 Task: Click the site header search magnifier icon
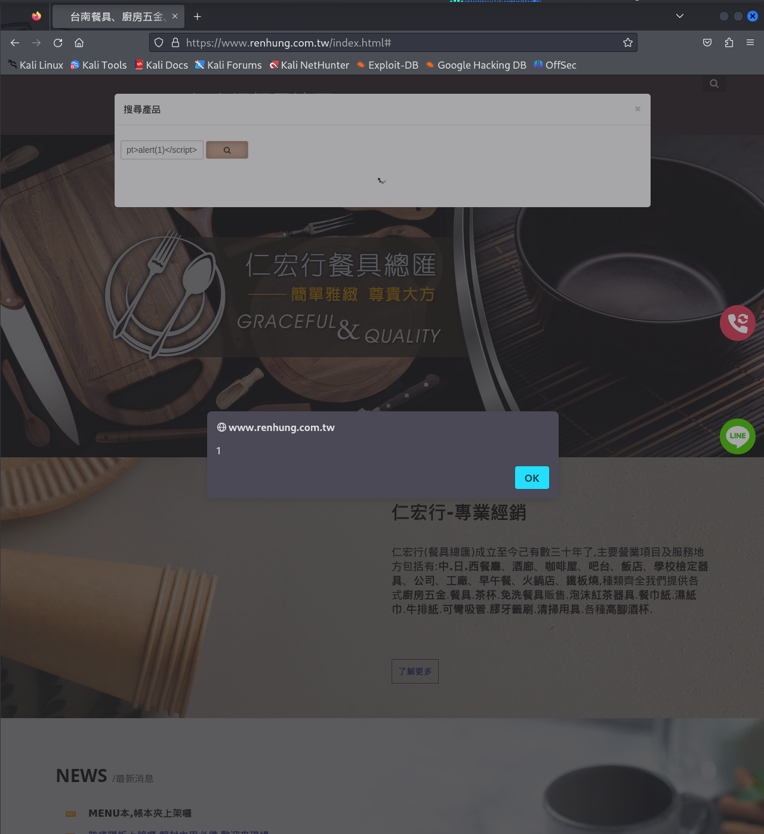coord(714,84)
